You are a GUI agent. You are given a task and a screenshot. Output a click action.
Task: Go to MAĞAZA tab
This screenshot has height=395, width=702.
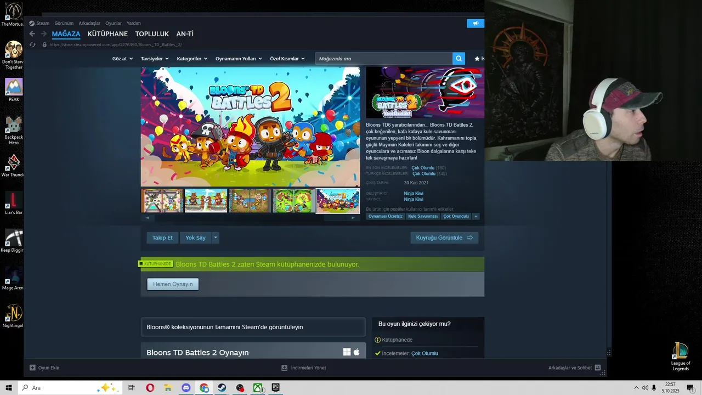(x=66, y=34)
